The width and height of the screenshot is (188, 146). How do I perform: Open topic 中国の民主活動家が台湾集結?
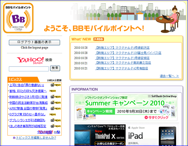pos(28,103)
